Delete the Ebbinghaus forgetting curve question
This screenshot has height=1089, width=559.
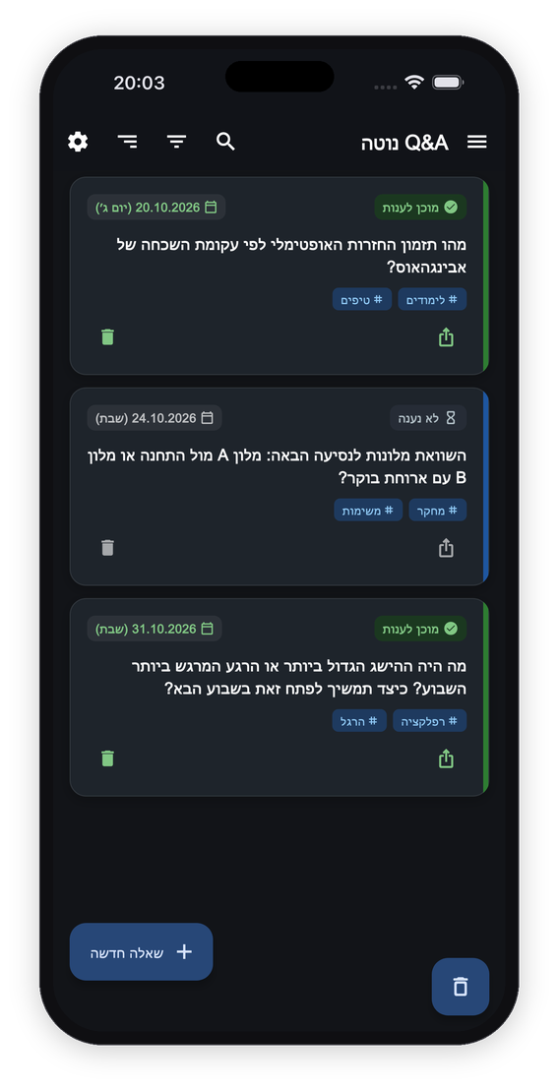tap(107, 337)
